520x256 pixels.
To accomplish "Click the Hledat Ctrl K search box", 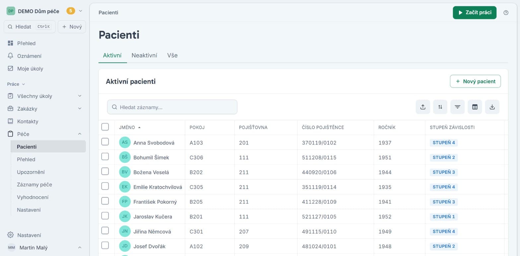I will [x=30, y=27].
